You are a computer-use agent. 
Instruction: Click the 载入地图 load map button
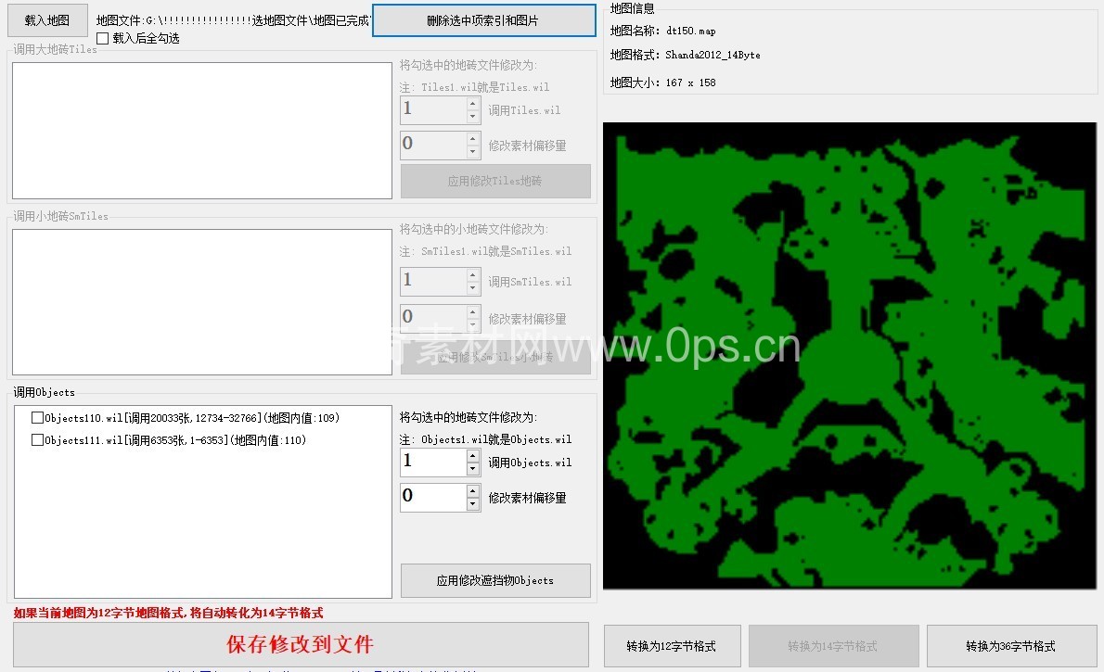point(47,20)
